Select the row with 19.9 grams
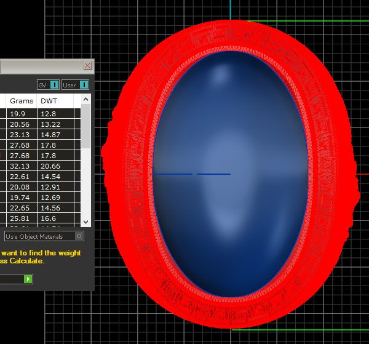The width and height of the screenshot is (369, 344). tap(18, 113)
